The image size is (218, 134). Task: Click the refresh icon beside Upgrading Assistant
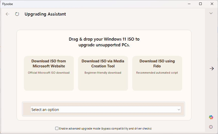(17, 14)
